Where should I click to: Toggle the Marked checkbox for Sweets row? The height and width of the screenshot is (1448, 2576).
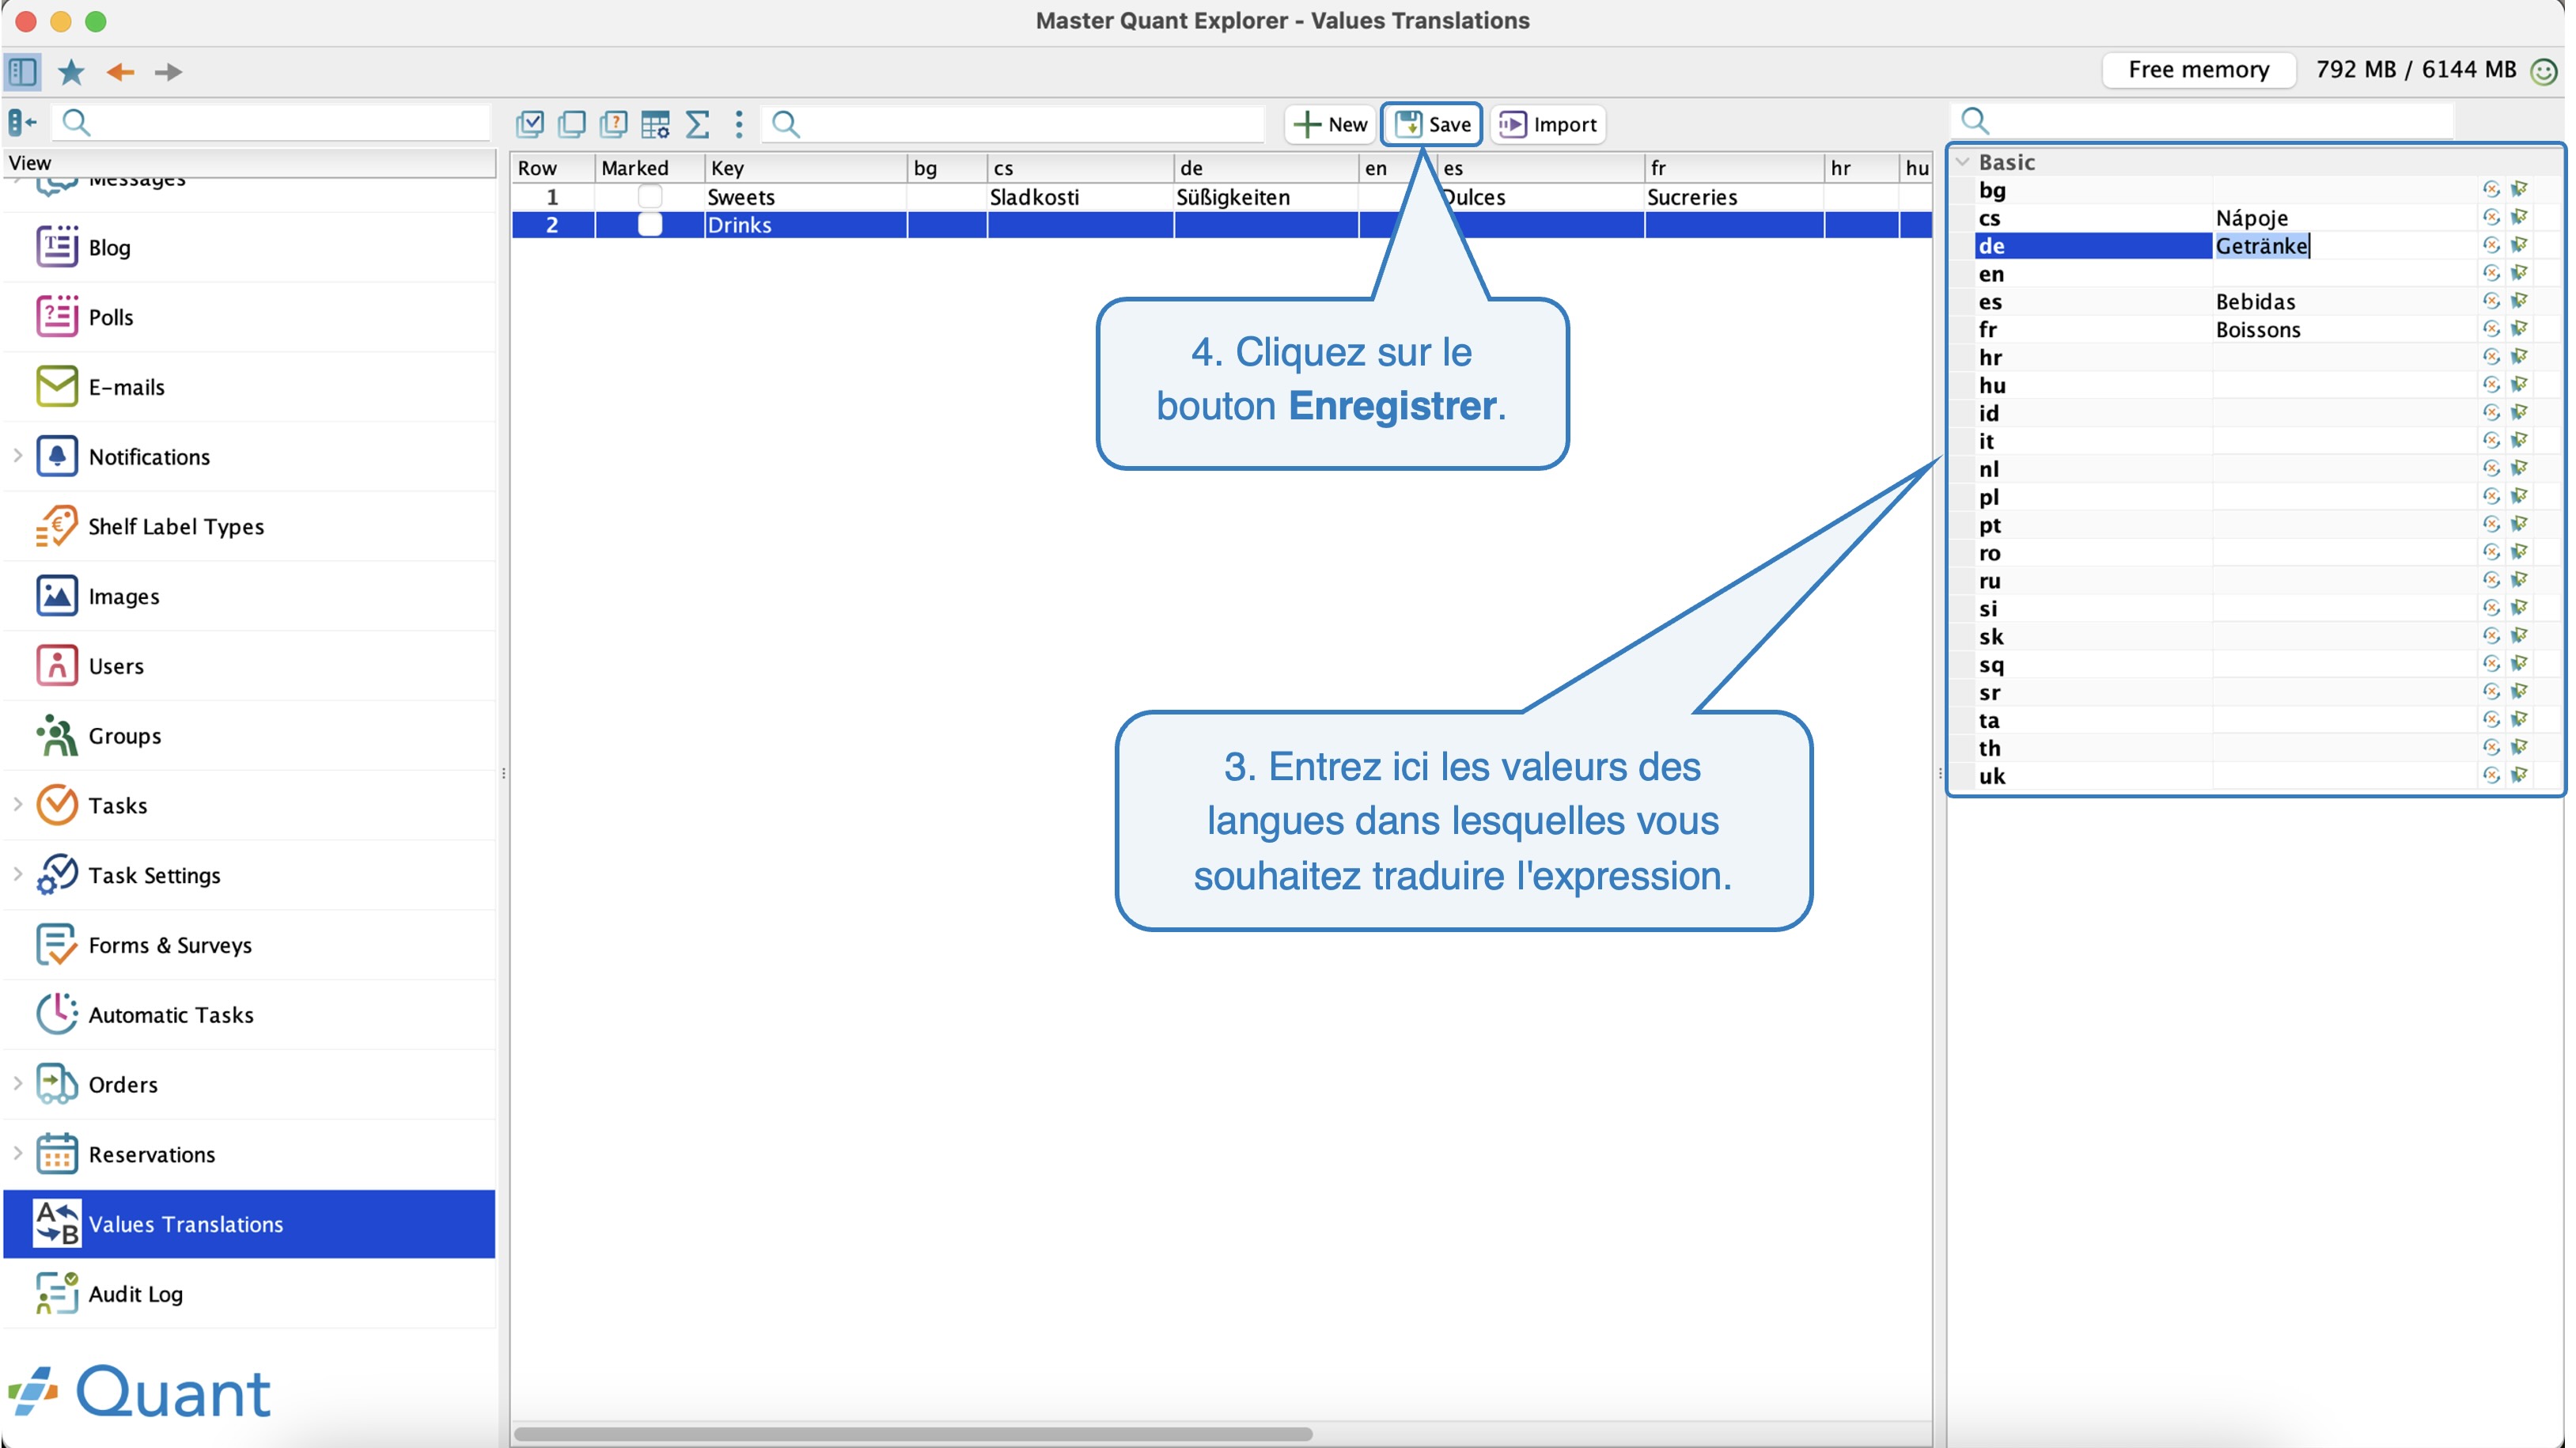pos(650,197)
